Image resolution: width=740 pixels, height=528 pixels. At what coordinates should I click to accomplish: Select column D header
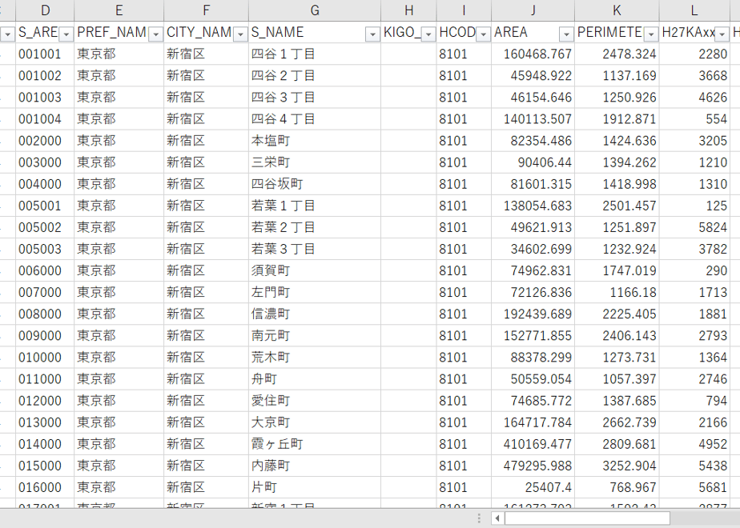pos(45,10)
